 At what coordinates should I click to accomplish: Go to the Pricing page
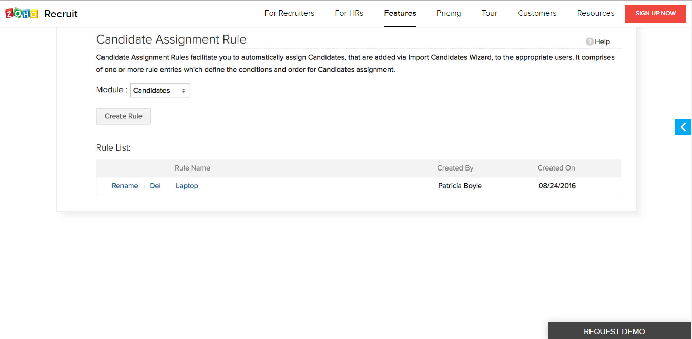449,13
